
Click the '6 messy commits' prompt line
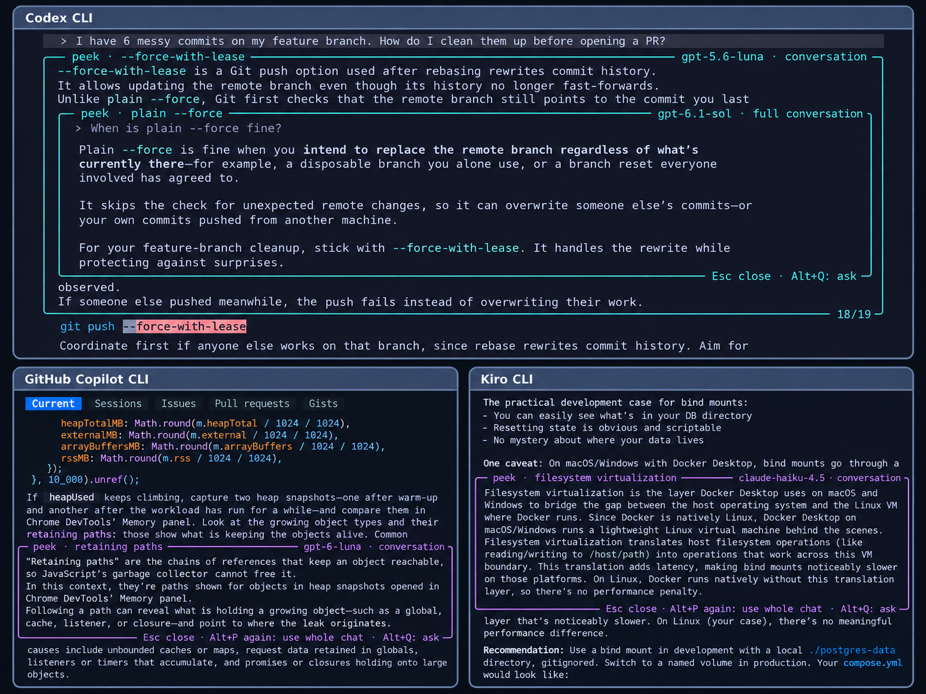(464, 41)
